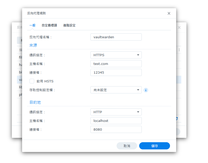Image resolution: width=208 pixels, height=163 pixels.
Task: Open the destination 通訊協定 HTTP dropdown
Action: pos(116,112)
